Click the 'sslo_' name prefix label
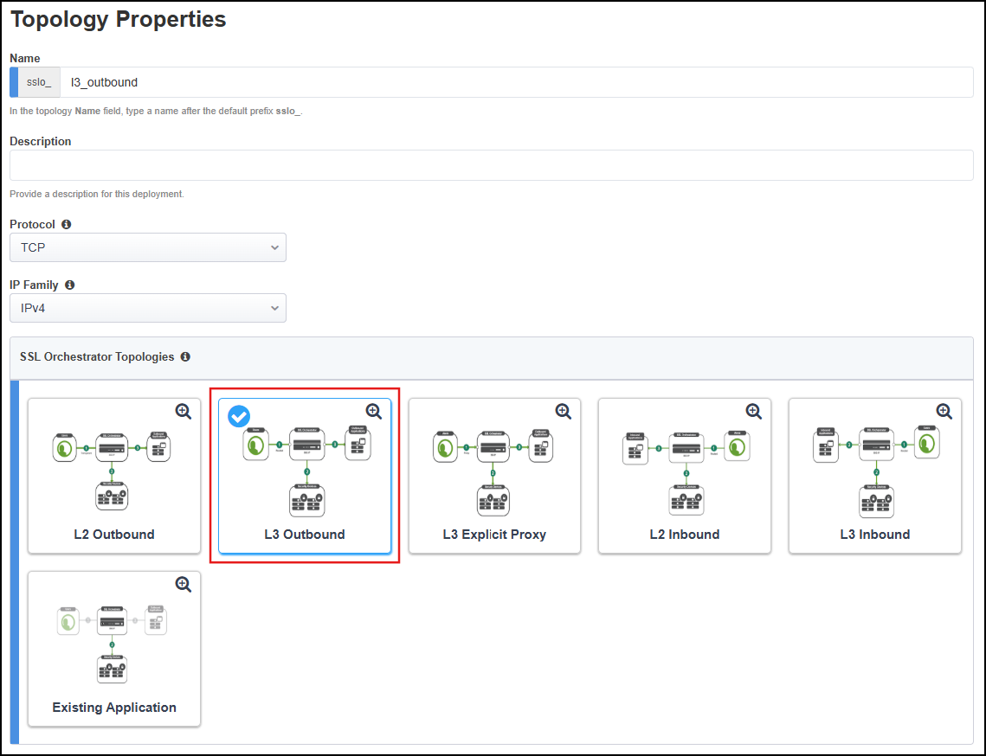Viewport: 986px width, 756px height. 39,82
